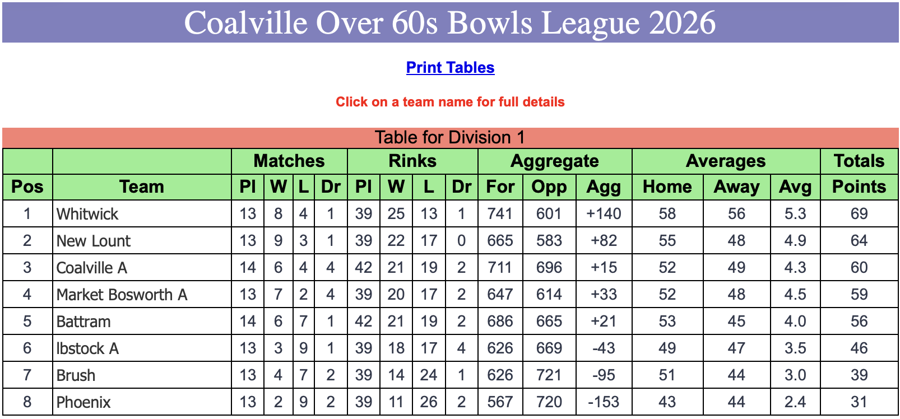900x419 pixels.
Task: Click the Team column header
Action: pos(142,187)
